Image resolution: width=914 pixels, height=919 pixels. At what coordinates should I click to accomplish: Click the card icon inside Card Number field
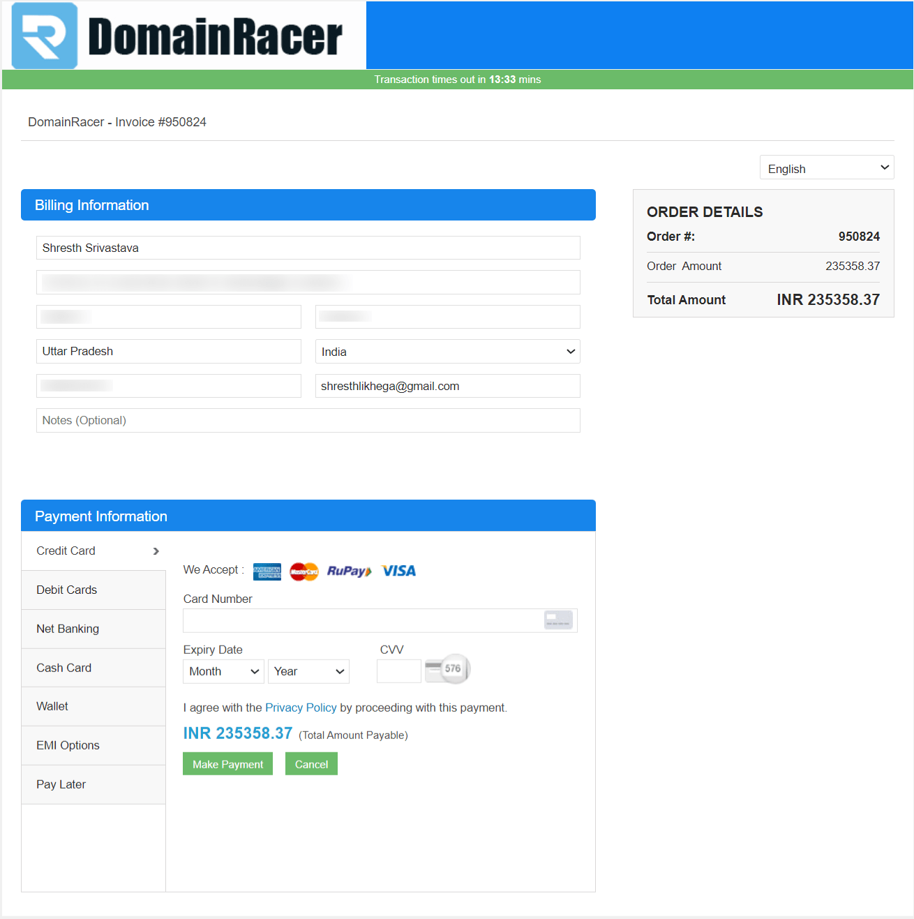[x=557, y=620]
